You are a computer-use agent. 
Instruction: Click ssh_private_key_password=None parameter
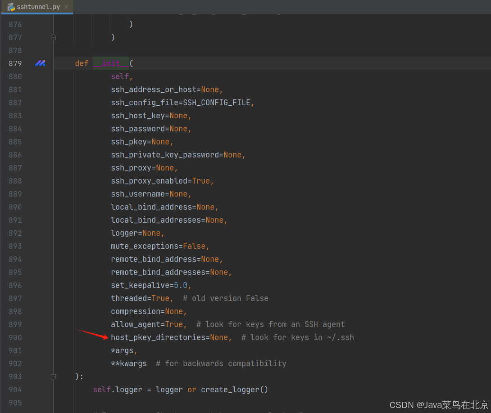(x=176, y=155)
